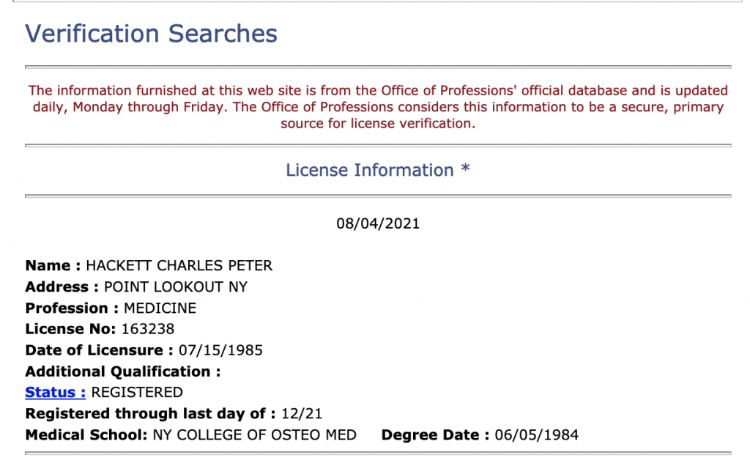Click the License Information * heading
Screen dimensions: 750x463
pos(378,170)
